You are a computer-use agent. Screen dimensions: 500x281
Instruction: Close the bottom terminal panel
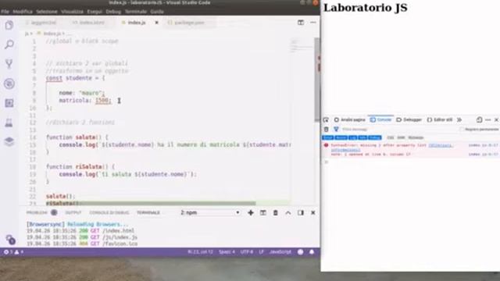pos(313,212)
